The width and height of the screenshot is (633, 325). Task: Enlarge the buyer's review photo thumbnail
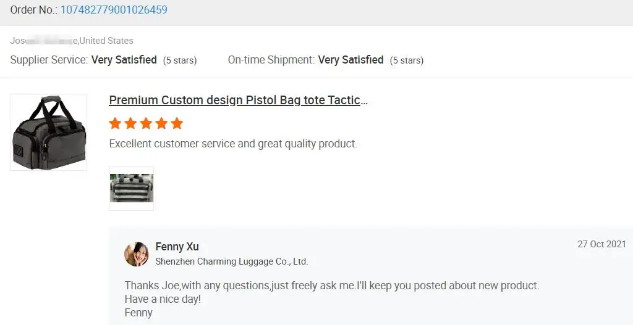click(131, 188)
